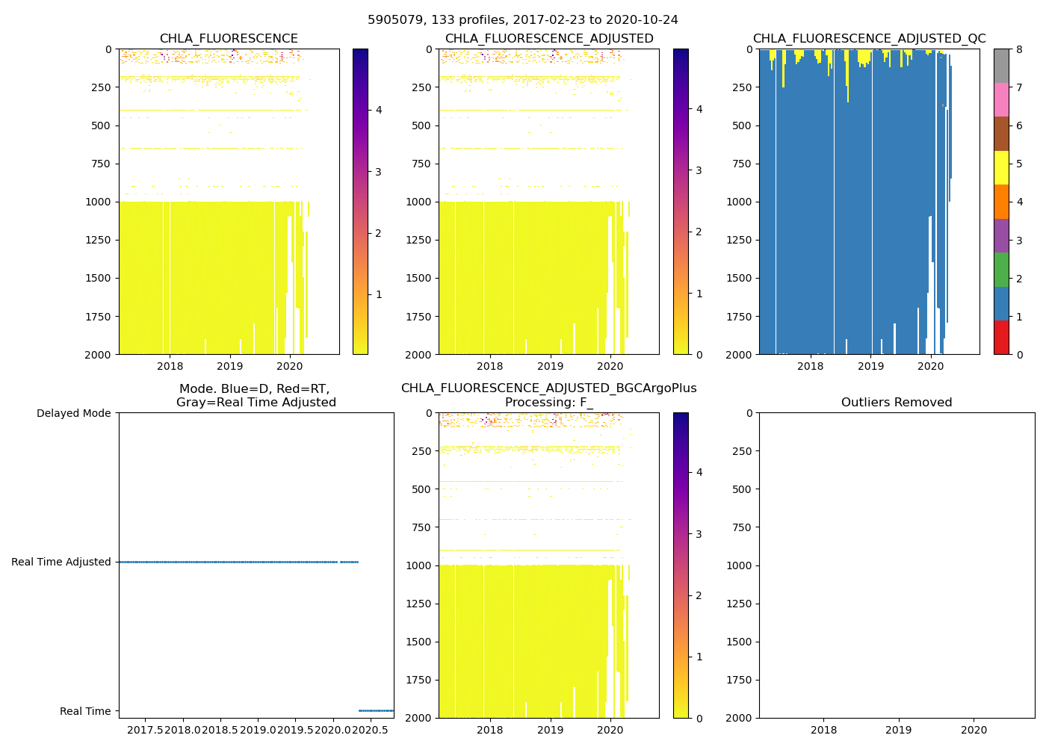Click the brown segment of the QC colorbar
Image resolution: width=1046 pixels, height=747 pixels.
tap(1001, 134)
